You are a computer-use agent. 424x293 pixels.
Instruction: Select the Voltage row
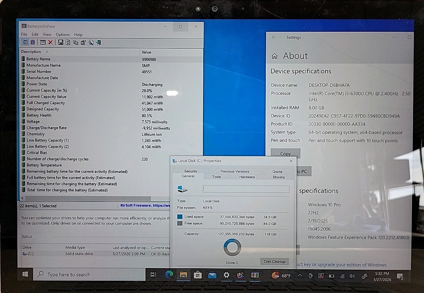click(x=111, y=122)
